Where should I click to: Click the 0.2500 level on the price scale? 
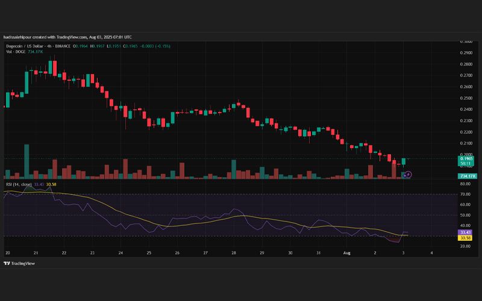pyautogui.click(x=466, y=98)
